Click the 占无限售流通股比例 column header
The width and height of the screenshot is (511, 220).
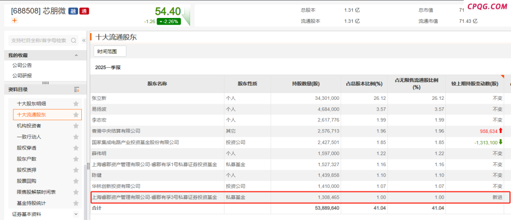click(x=416, y=84)
